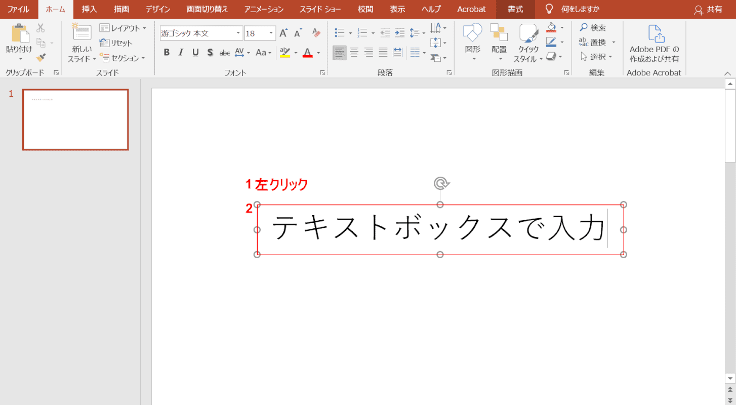Screen dimensions: 736x405
Task: Open the font dialog launcher
Action: click(322, 73)
